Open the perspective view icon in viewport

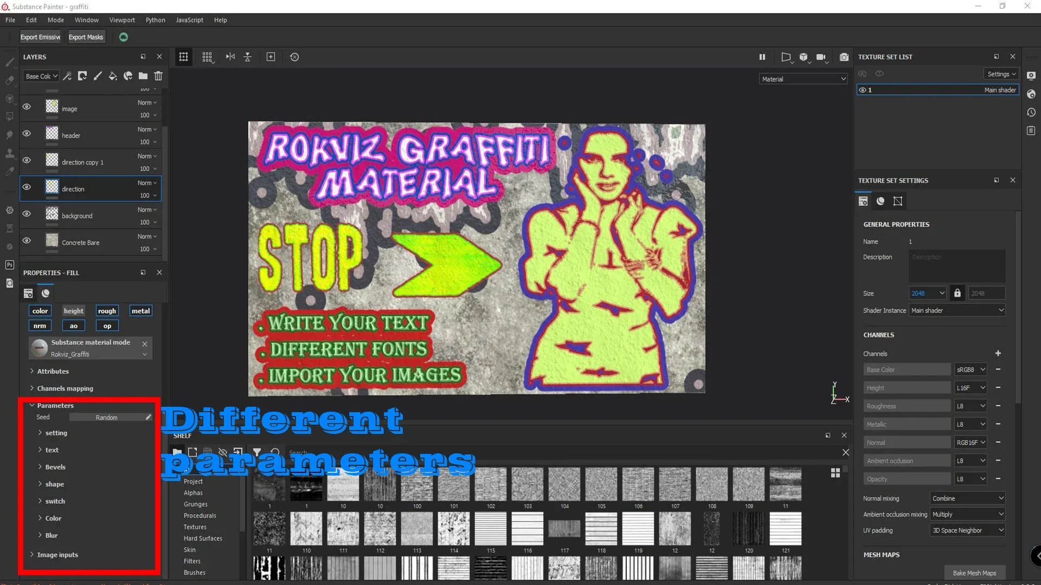pos(786,57)
